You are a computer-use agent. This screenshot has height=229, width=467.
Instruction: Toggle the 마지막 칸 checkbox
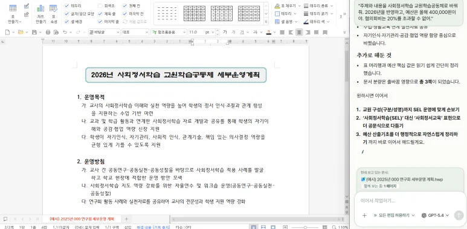click(125, 13)
